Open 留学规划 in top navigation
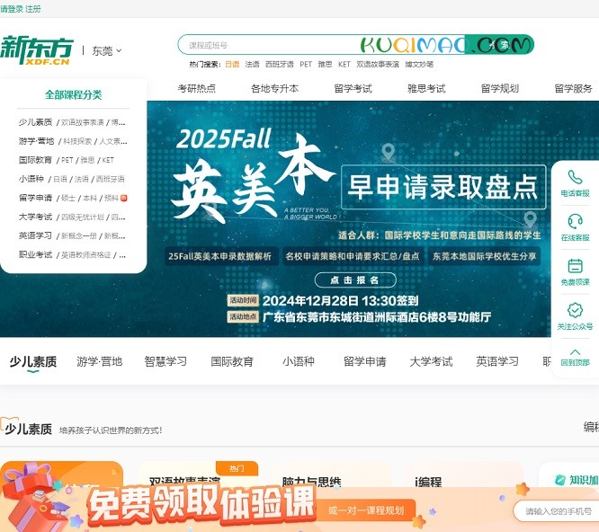Image resolution: width=599 pixels, height=532 pixels. 500,89
